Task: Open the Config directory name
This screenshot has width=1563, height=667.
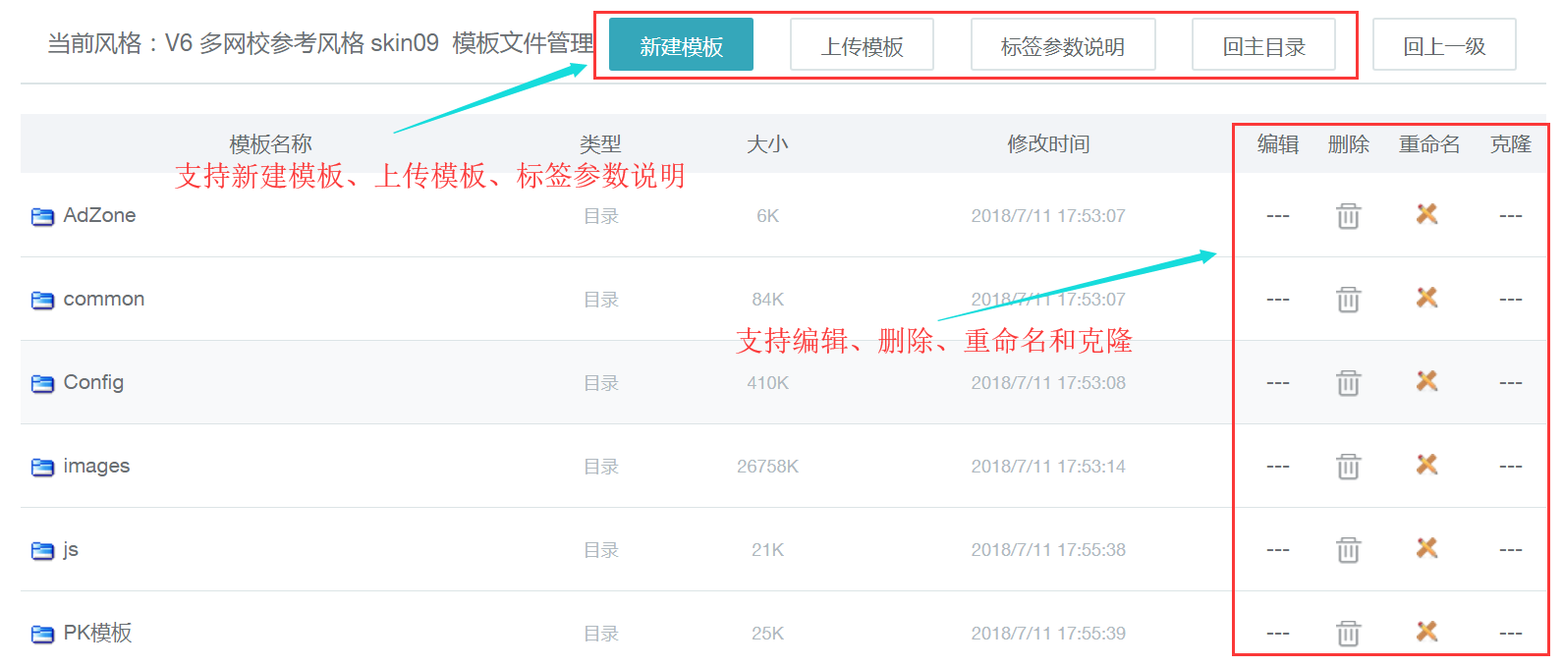Action: pos(93,382)
